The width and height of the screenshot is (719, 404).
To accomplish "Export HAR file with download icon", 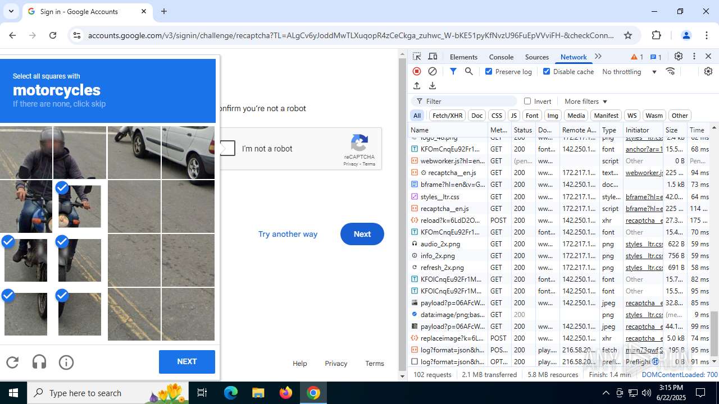I will tap(433, 85).
